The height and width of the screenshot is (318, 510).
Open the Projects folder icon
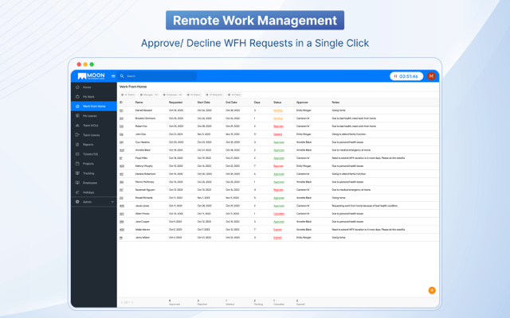point(77,164)
